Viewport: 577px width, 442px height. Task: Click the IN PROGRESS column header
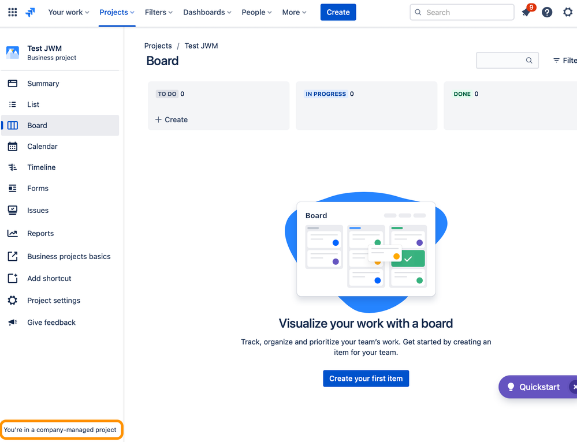[x=326, y=94]
